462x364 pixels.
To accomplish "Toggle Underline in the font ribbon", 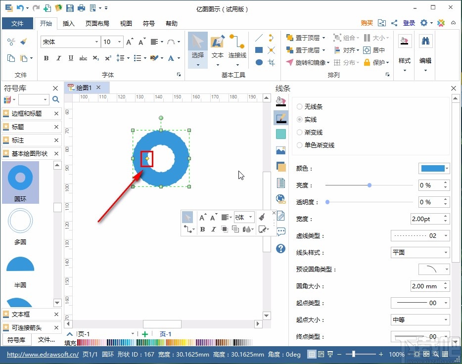I will tap(71, 58).
